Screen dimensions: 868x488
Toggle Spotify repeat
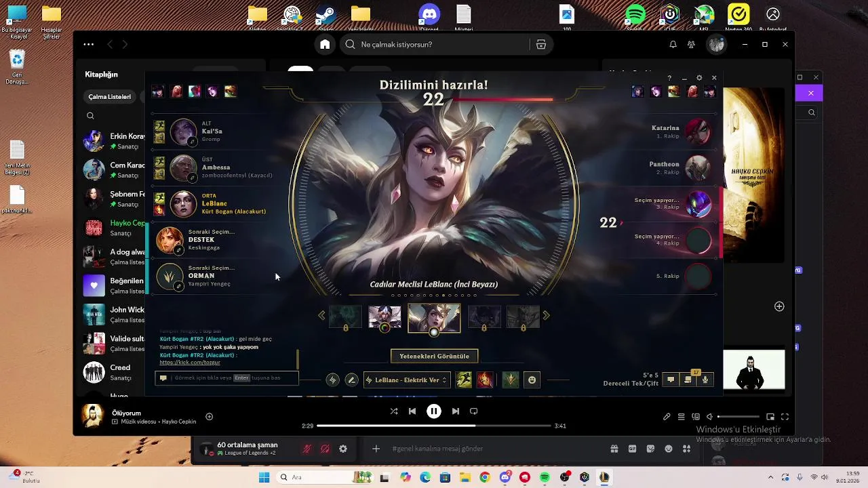(x=474, y=411)
